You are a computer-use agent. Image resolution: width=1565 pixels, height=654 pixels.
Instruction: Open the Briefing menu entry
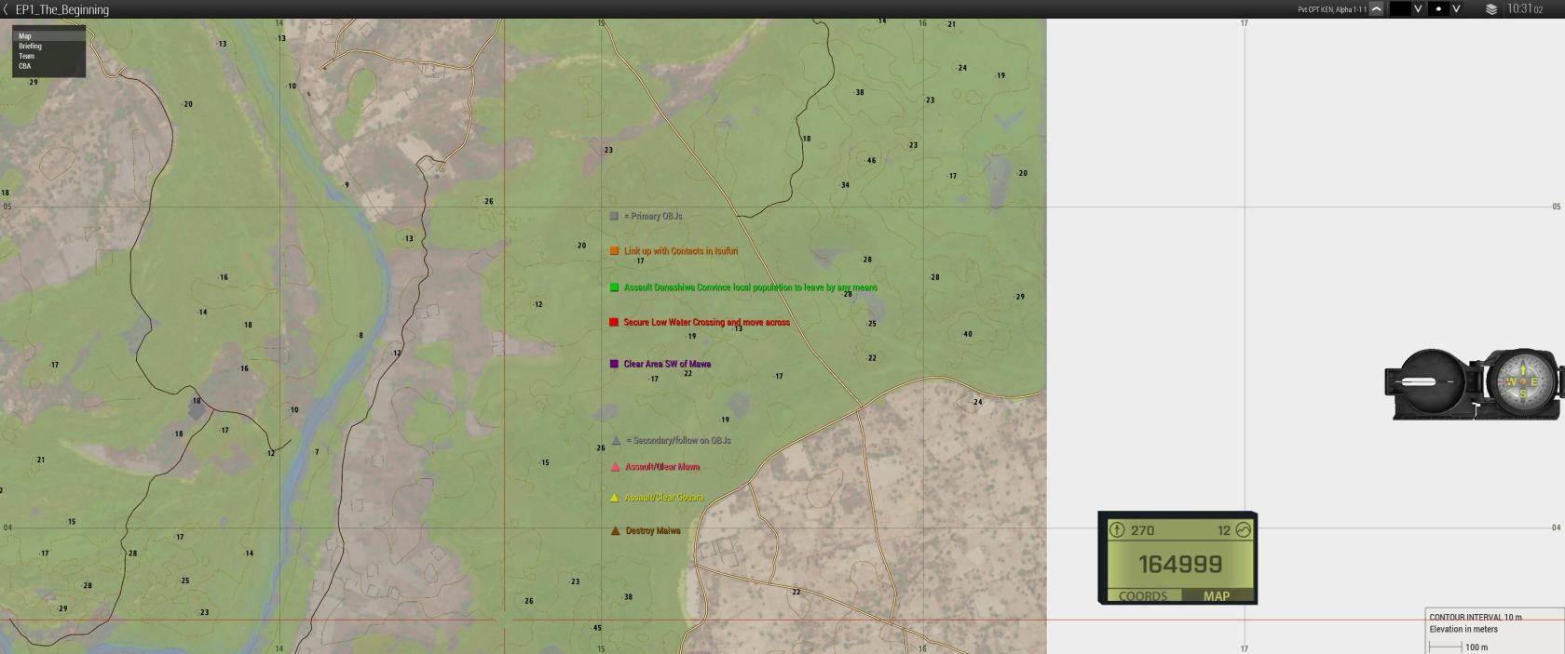(49, 46)
